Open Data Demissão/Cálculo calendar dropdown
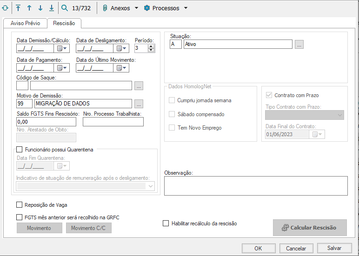The height and width of the screenshot is (256, 359). point(62,48)
